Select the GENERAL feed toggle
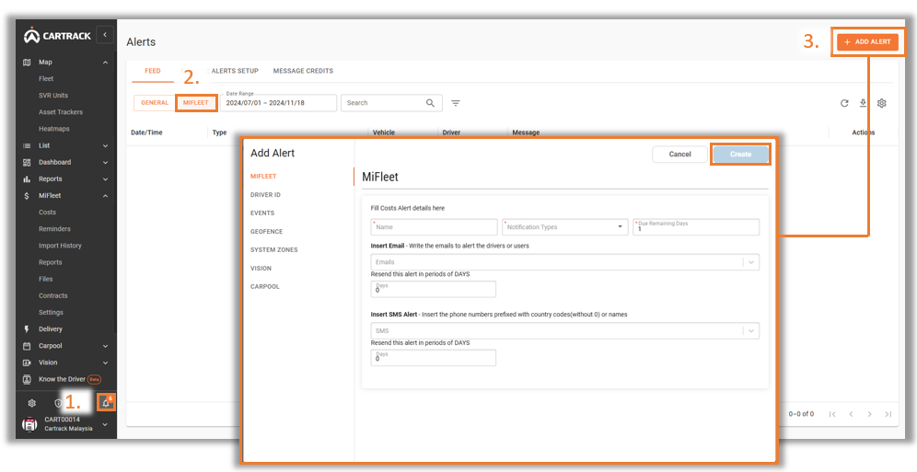Viewport: 917px width, 472px height. click(x=155, y=103)
